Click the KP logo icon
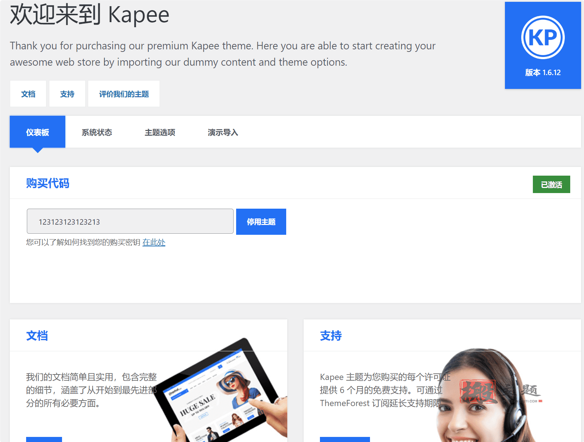The width and height of the screenshot is (584, 442). pyautogui.click(x=543, y=37)
